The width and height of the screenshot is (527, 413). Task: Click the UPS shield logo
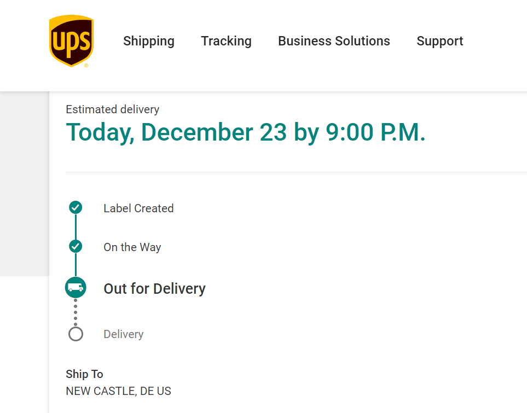[x=71, y=41]
